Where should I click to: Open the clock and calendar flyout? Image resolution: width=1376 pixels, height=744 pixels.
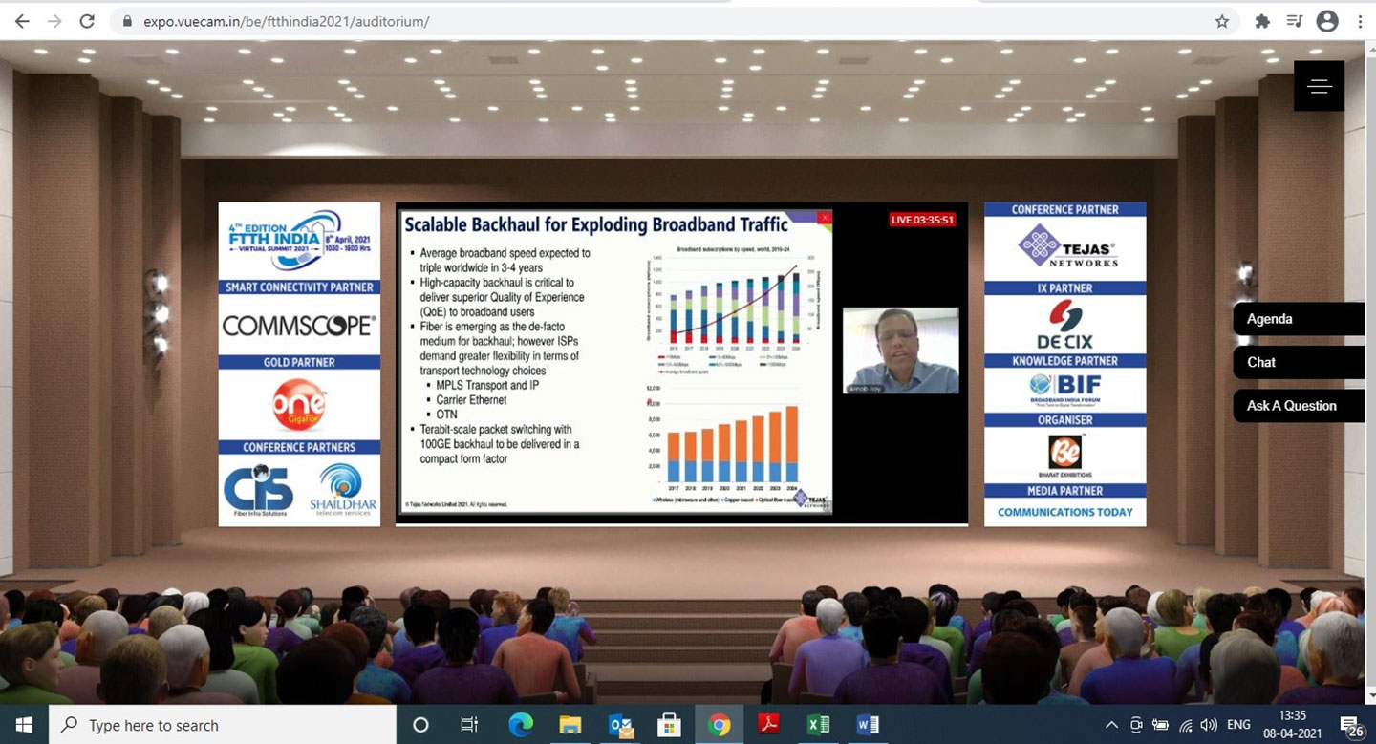click(1293, 725)
